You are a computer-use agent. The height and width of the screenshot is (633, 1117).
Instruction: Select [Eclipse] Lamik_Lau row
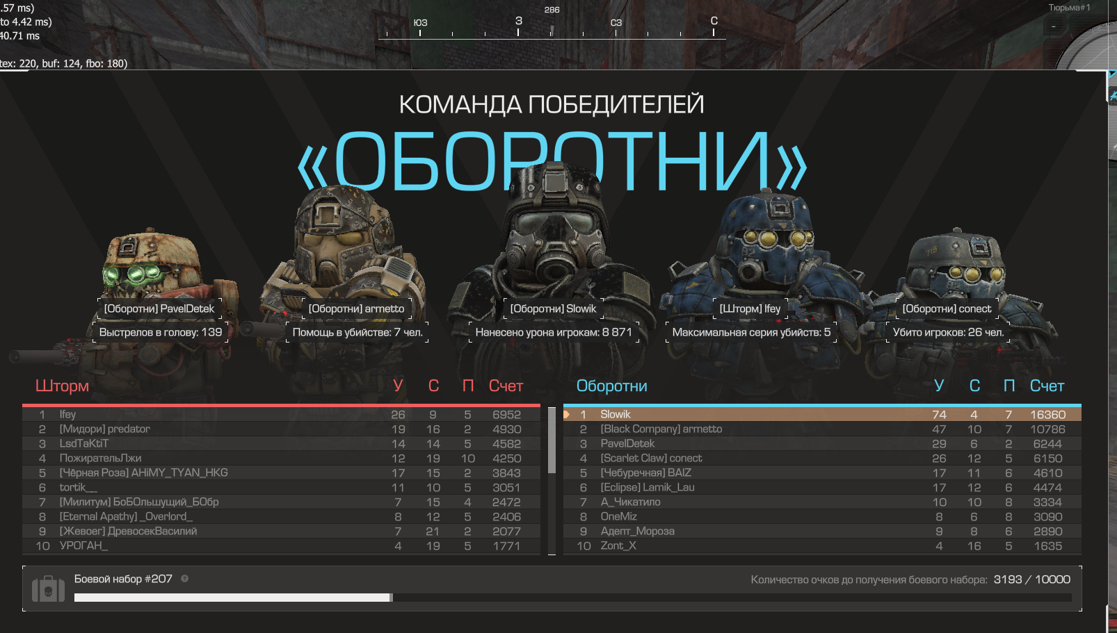coord(822,487)
